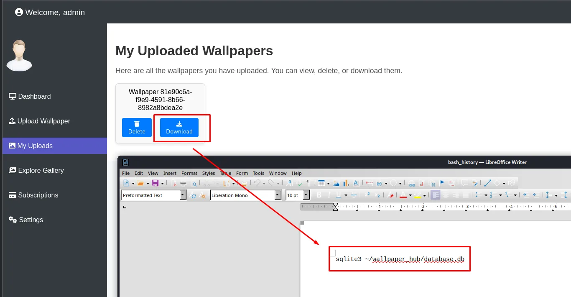571x297 pixels.
Task: Open Upload Wallpaper sidebar link
Action: click(x=39, y=121)
